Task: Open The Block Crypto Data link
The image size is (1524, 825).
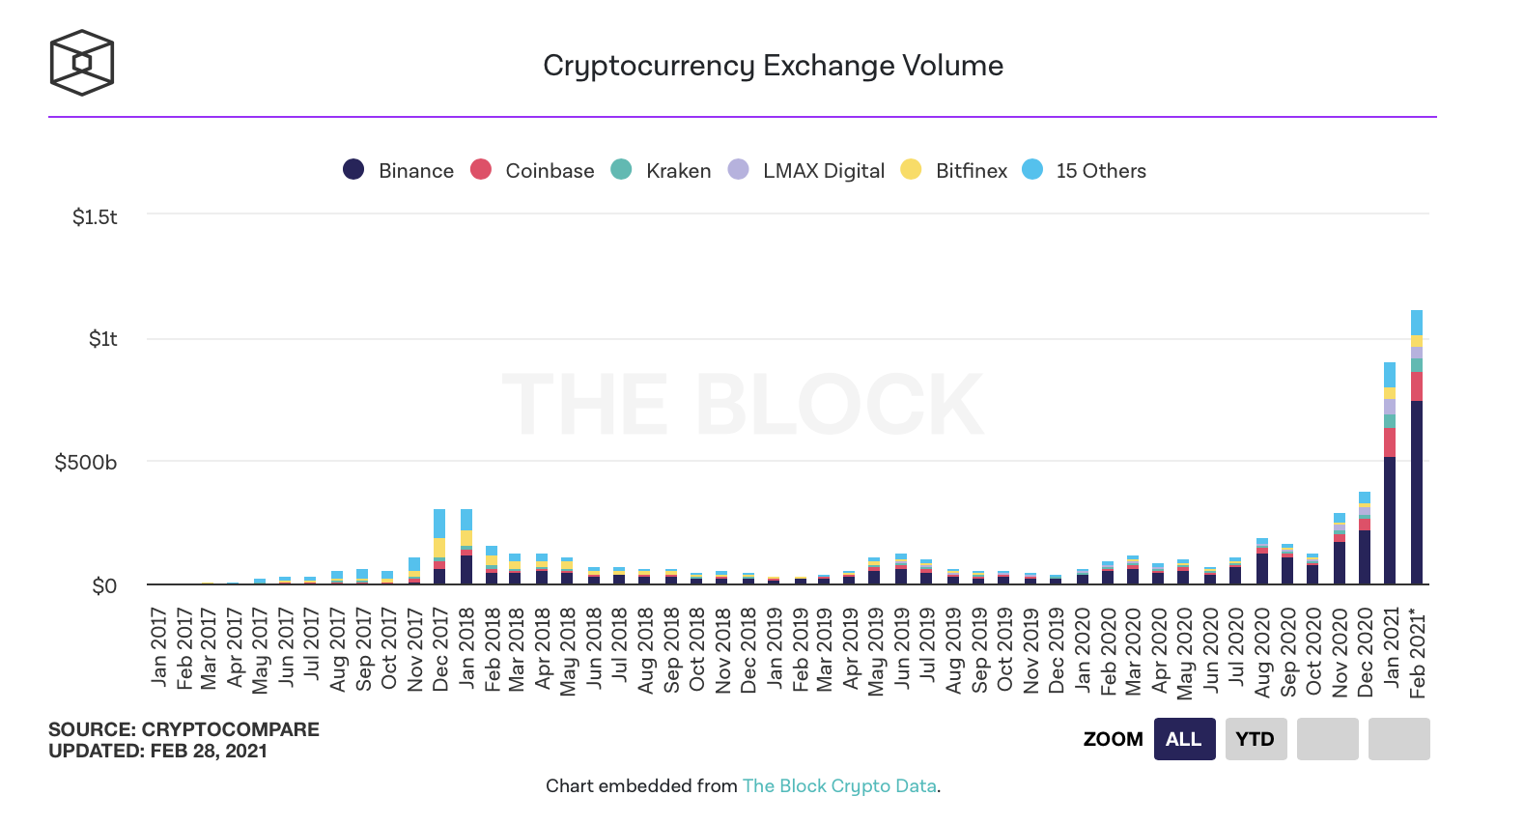Action: click(x=839, y=785)
